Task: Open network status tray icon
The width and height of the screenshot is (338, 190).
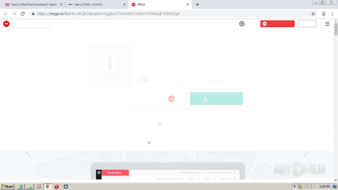Action: [x=300, y=187]
